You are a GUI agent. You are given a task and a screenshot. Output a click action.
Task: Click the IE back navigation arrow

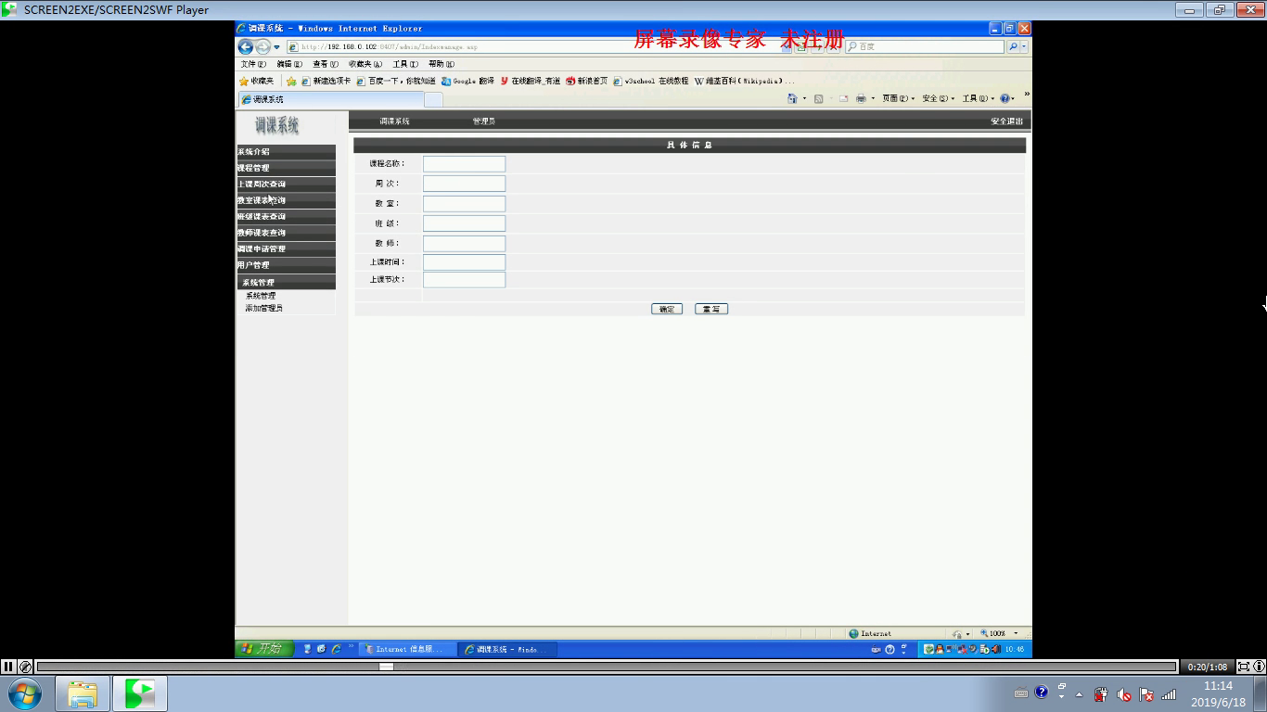[245, 46]
